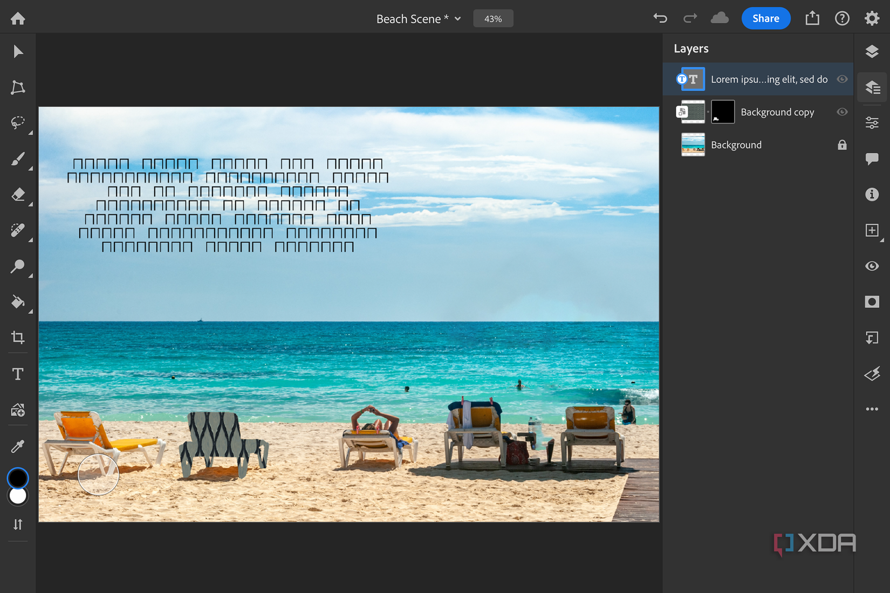Swap foreground and background colors
890x593 pixels.
click(x=18, y=524)
